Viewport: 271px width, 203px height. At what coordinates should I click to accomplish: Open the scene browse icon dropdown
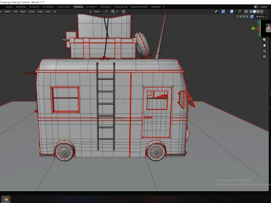pyautogui.click(x=257, y=7)
